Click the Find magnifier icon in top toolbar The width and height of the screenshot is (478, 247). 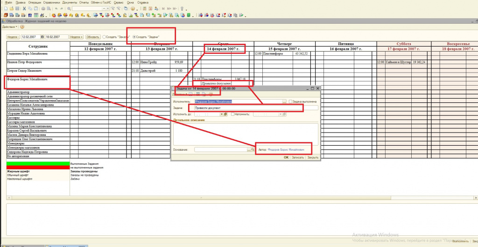(69, 8)
